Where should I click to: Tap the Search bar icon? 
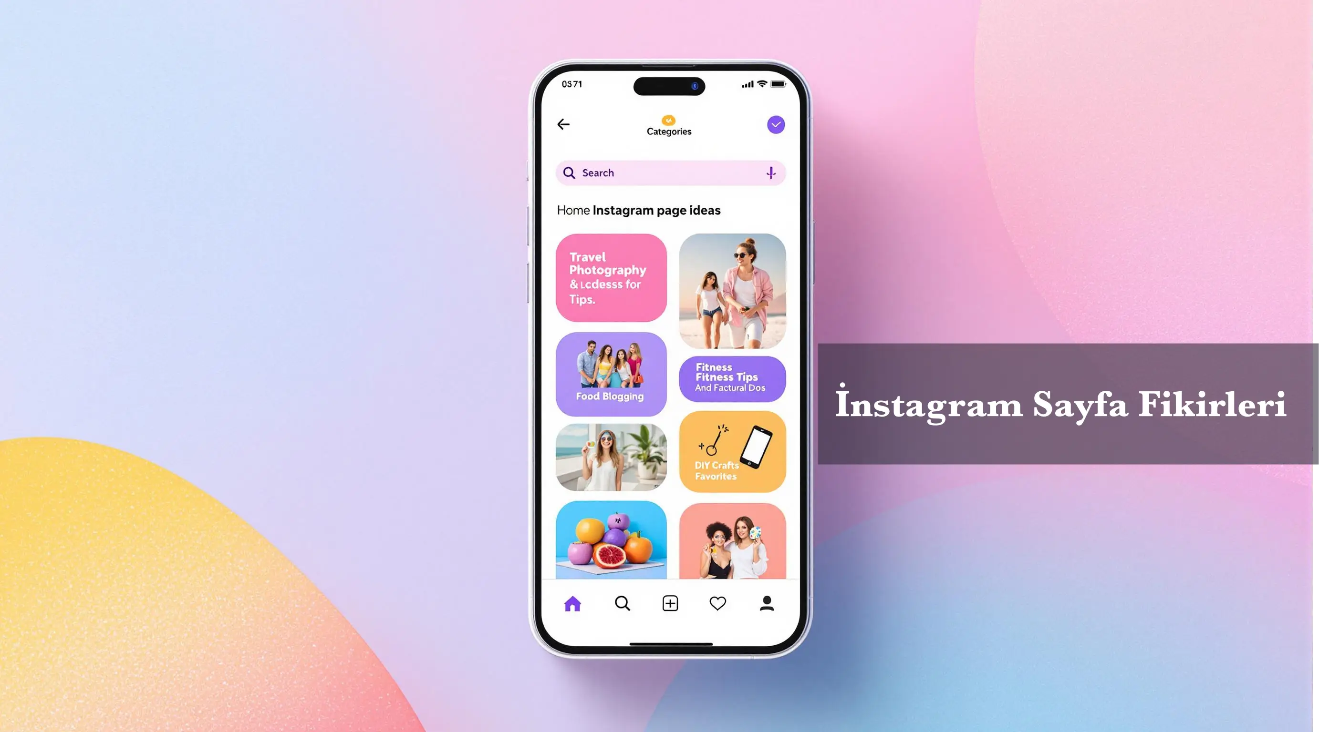tap(569, 172)
